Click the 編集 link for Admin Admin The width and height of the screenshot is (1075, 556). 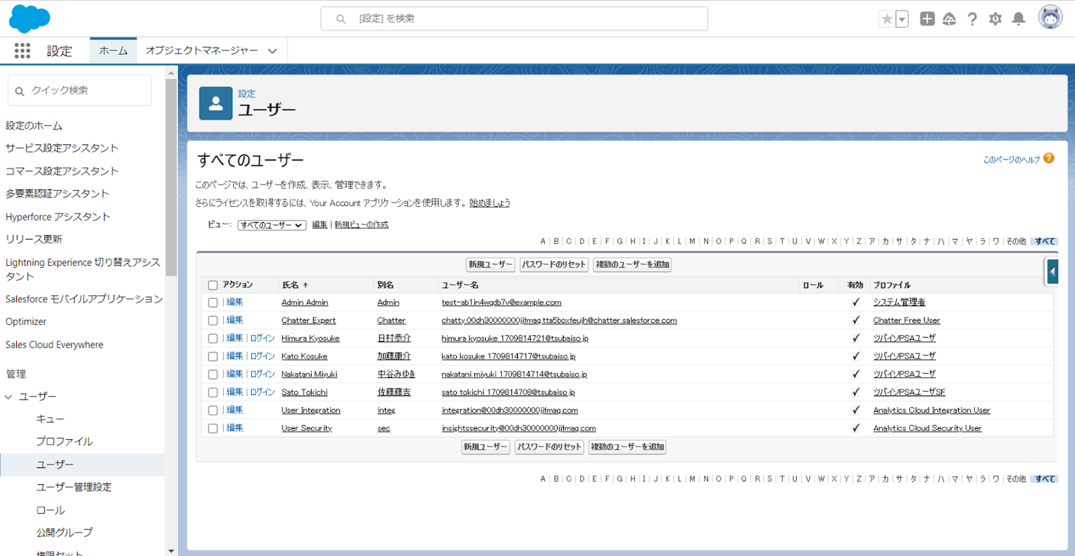click(234, 302)
